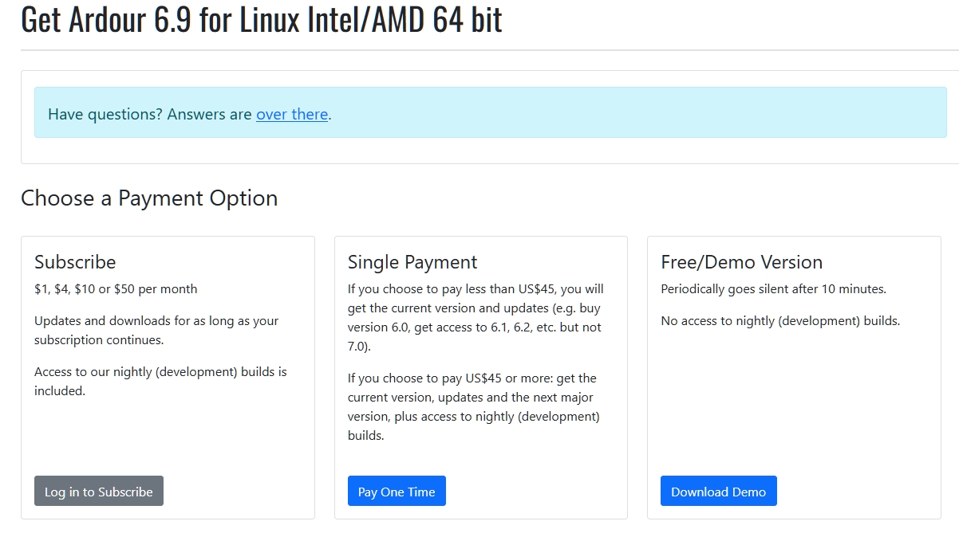Select the Single Payment card heading
This screenshot has height=537, width=959.
[412, 262]
